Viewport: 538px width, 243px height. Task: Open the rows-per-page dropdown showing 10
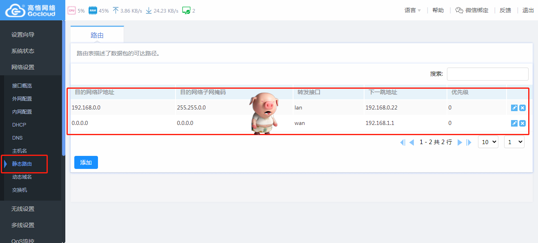tap(488, 142)
